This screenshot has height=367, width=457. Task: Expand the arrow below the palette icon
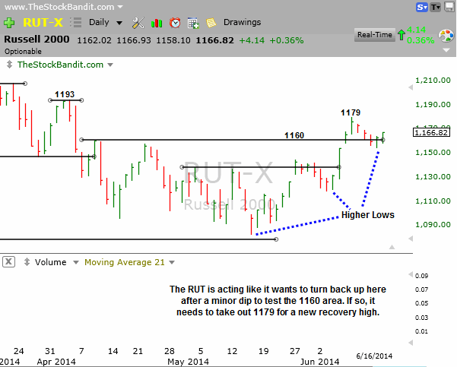(x=446, y=50)
